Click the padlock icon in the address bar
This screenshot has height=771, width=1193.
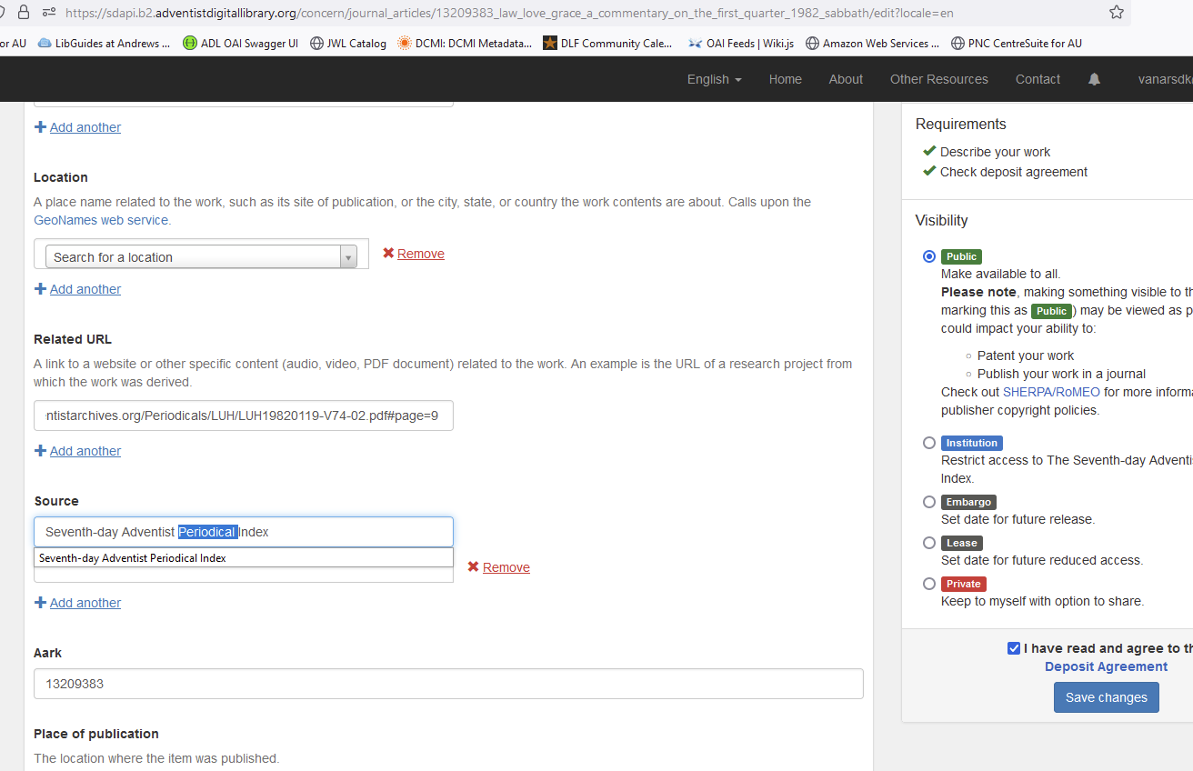tap(22, 14)
